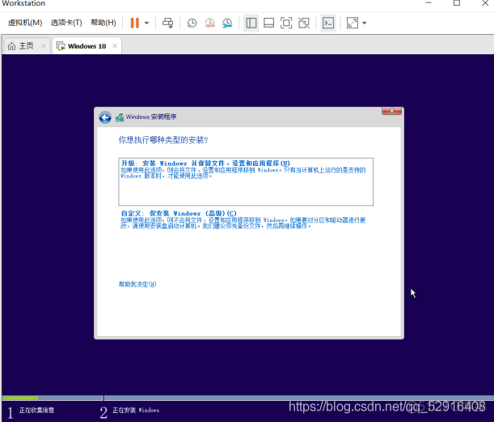Expand the stretch display dropdown arrow
Image resolution: width=494 pixels, height=422 pixels.
(365, 23)
